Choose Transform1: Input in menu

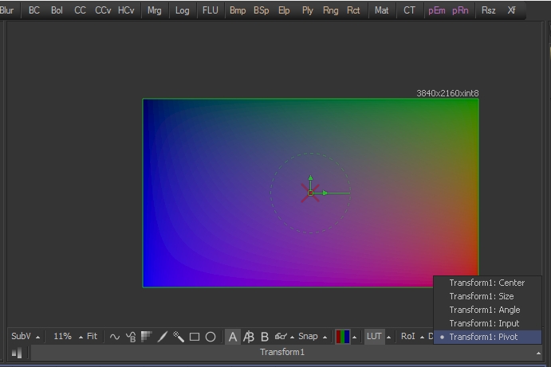(487, 323)
